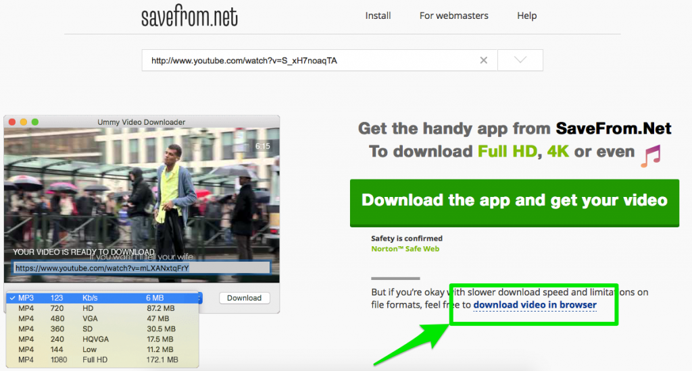Click the Ummy Video Downloader red close button
Screen dimensions: 692x371
click(x=12, y=122)
